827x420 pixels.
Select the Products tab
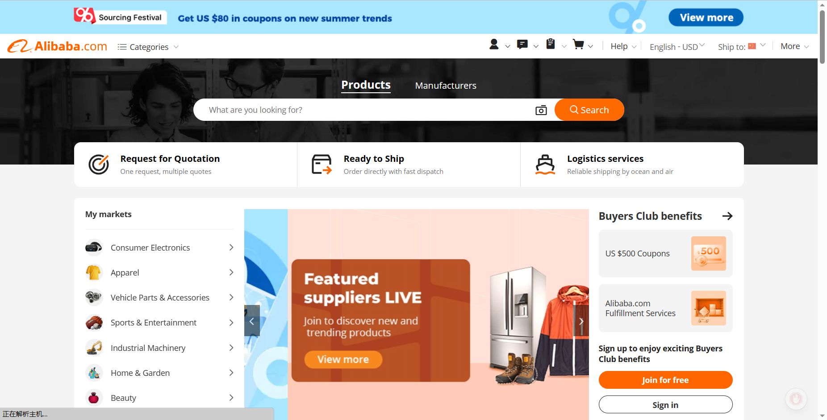tap(366, 85)
